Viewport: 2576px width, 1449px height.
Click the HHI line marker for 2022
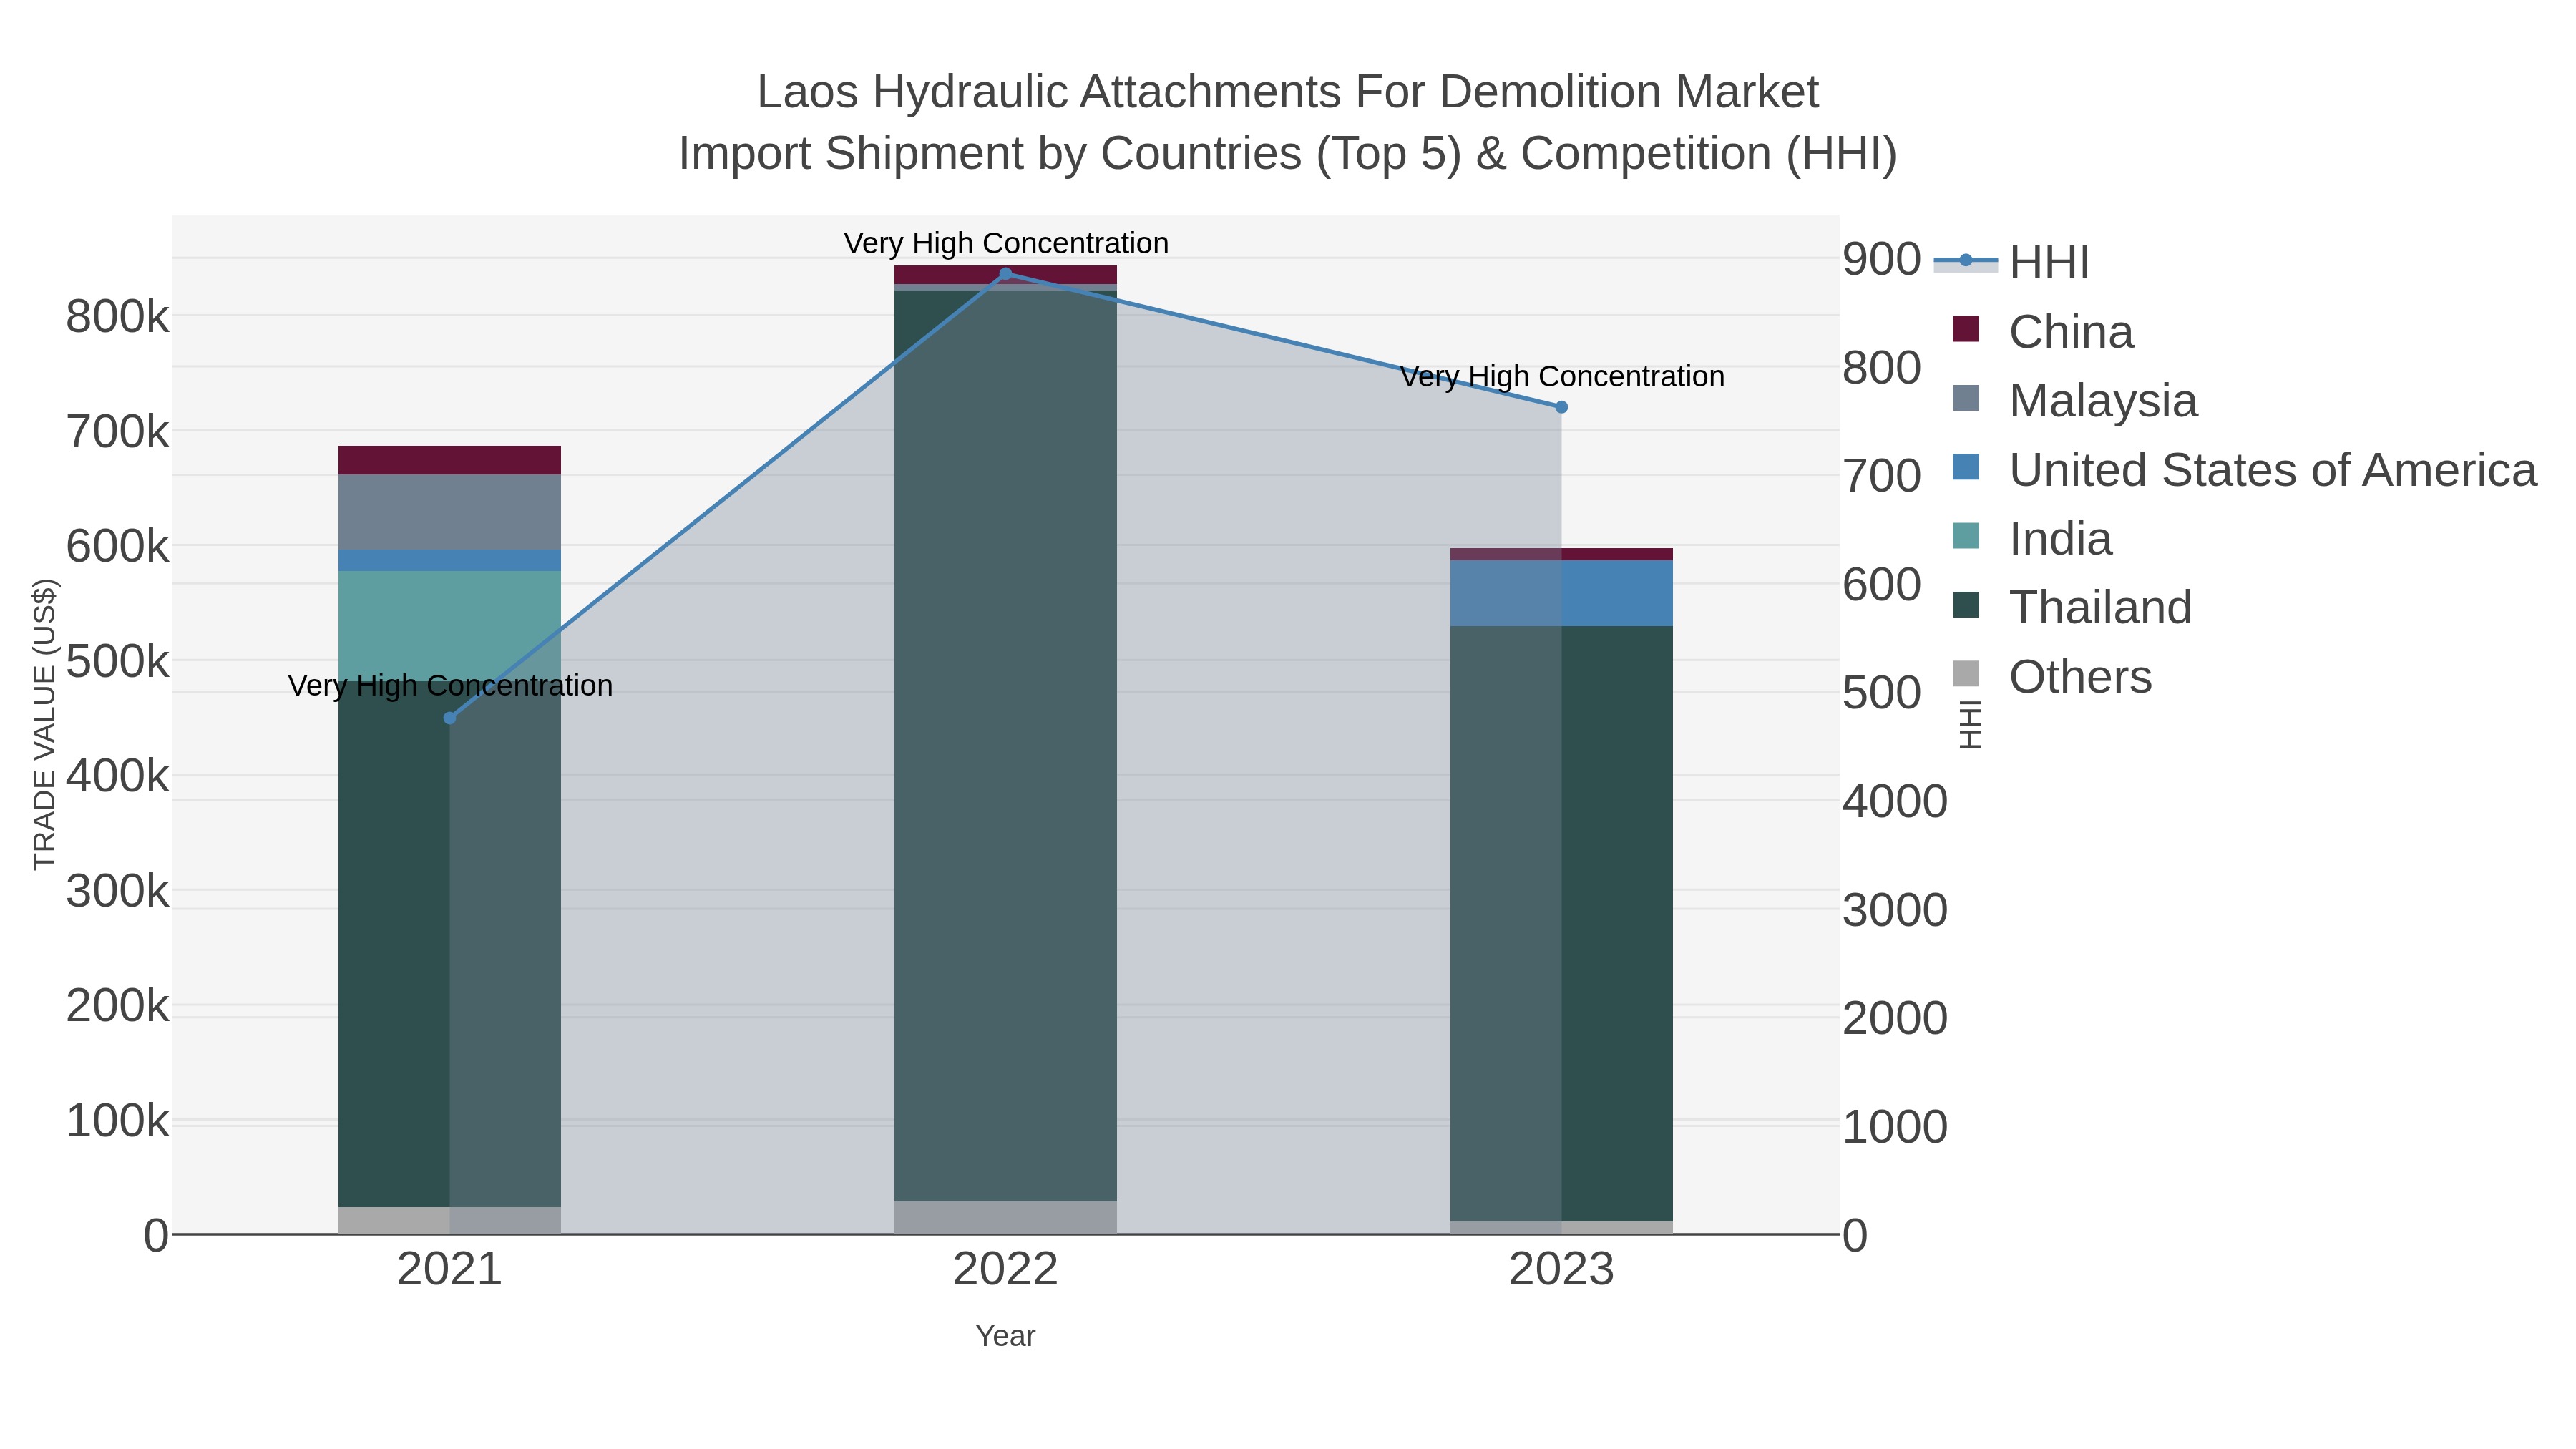point(1006,274)
